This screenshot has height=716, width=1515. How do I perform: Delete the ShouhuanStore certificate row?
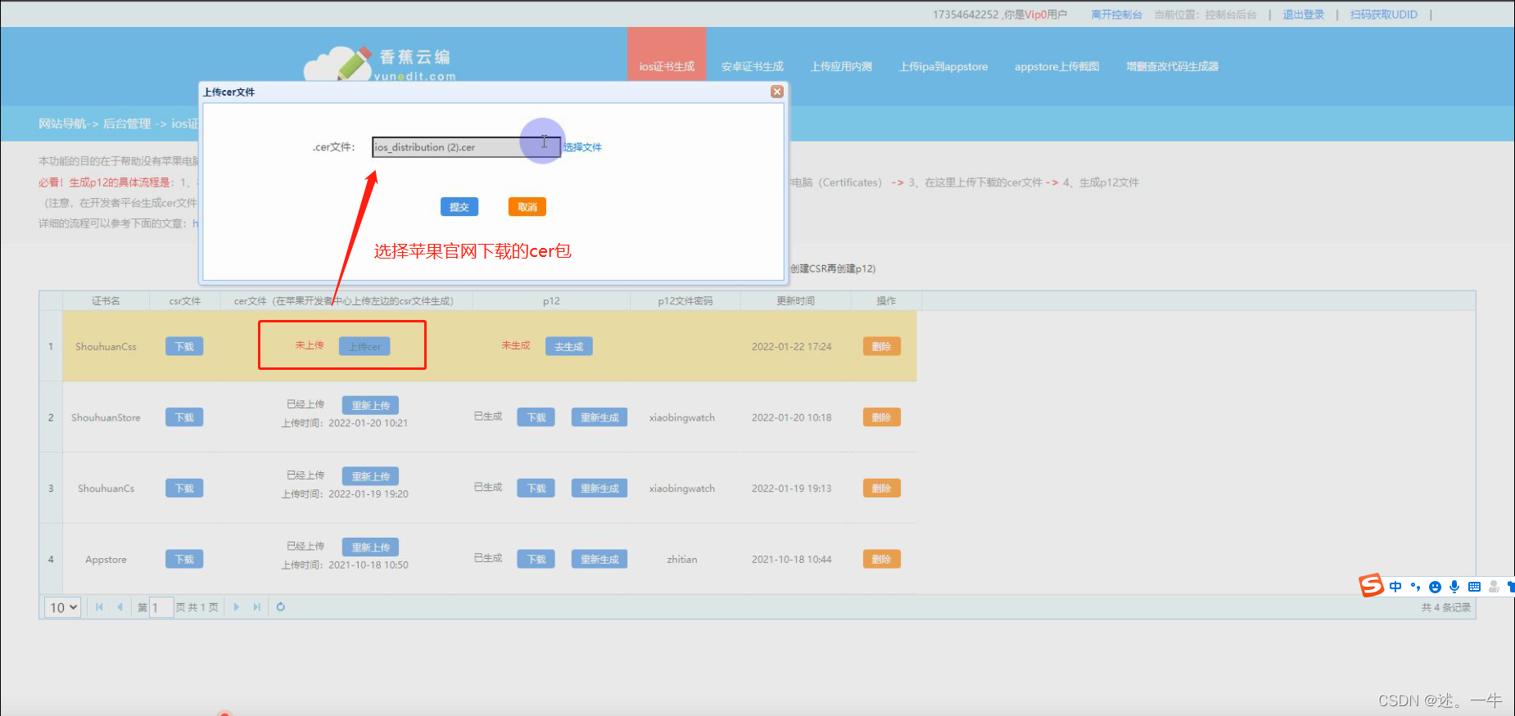(881, 417)
